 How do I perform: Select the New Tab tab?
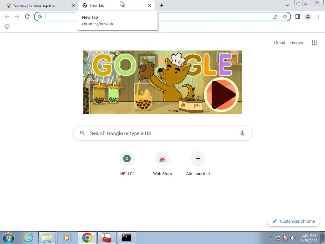[x=116, y=5]
